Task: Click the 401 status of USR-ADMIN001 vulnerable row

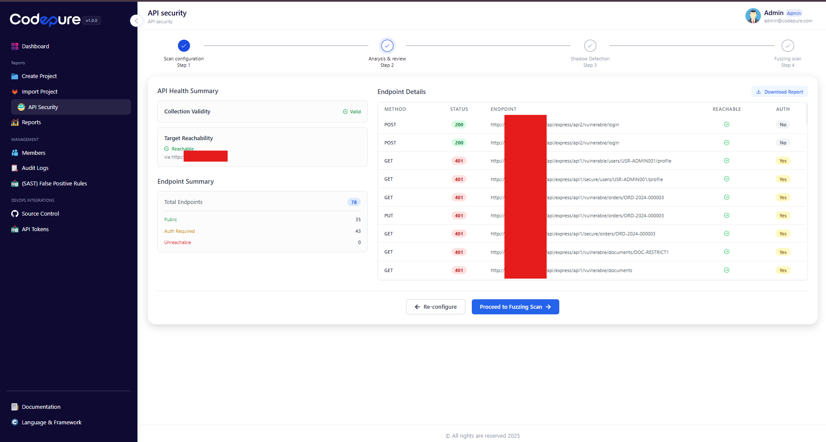Action: tap(459, 161)
